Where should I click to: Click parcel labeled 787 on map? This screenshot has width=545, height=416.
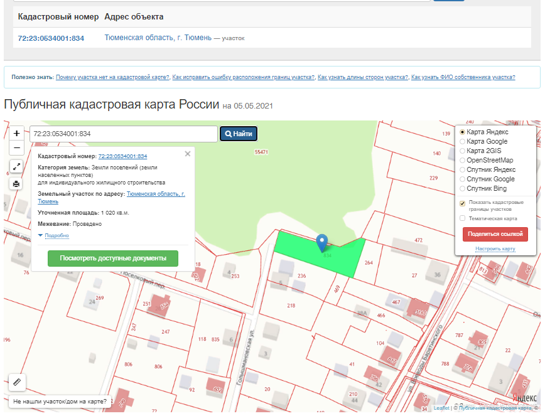(x=459, y=336)
